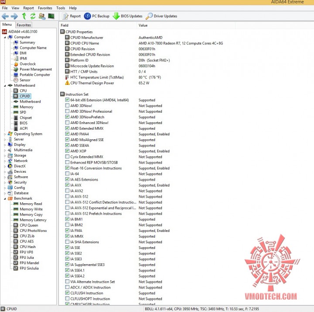Open the Help menu

[x=73, y=8]
